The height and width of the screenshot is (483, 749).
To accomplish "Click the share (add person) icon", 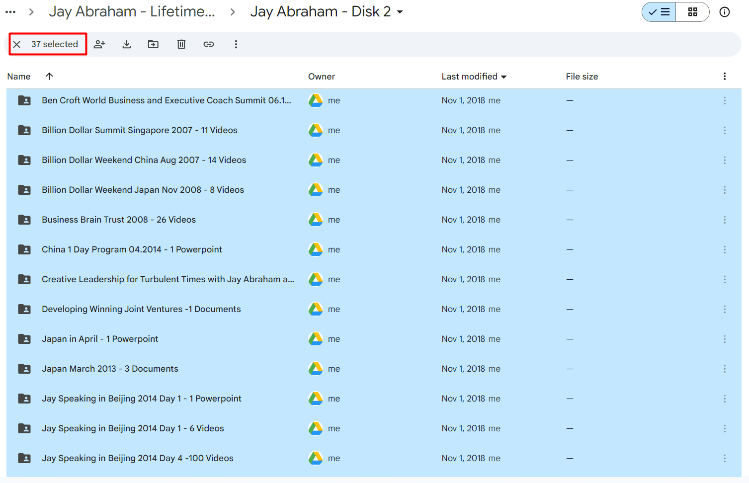I will [x=99, y=44].
